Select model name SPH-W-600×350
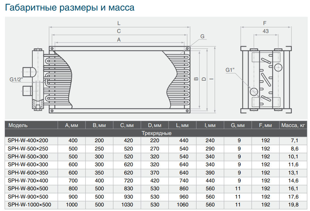The width and height of the screenshot is (310, 211). tap(28, 173)
